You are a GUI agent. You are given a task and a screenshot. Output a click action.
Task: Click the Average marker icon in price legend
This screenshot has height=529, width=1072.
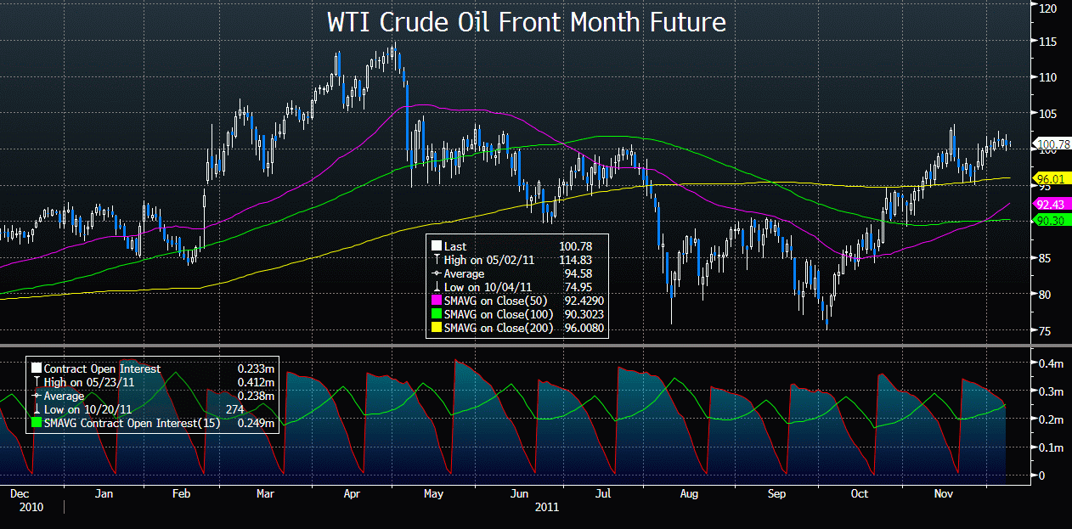tap(437, 273)
